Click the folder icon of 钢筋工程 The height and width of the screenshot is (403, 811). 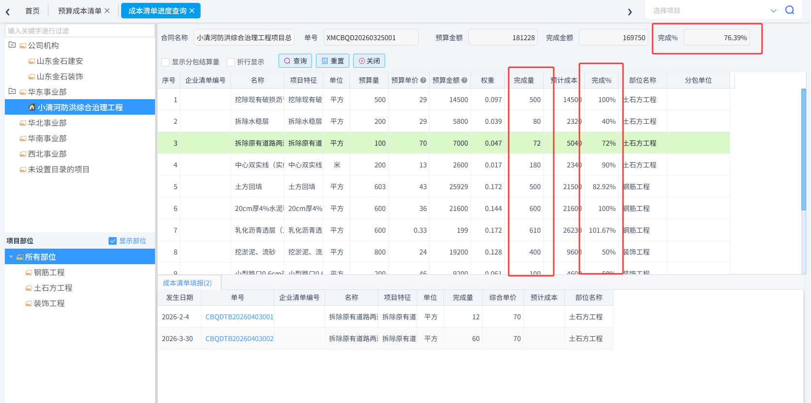29,273
